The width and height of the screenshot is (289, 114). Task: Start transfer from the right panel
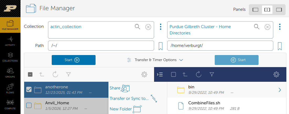237,60
